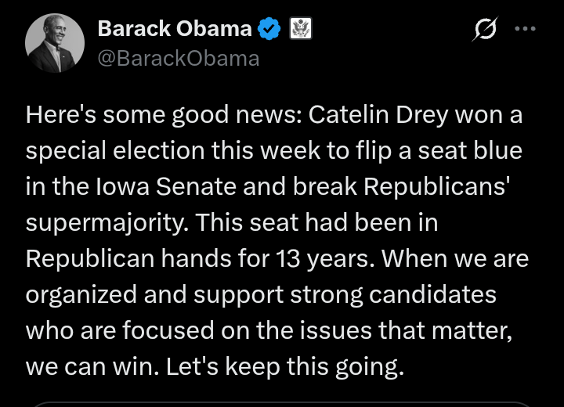Click the Grok icon beside the post
This screenshot has width=564, height=407.
[x=484, y=30]
